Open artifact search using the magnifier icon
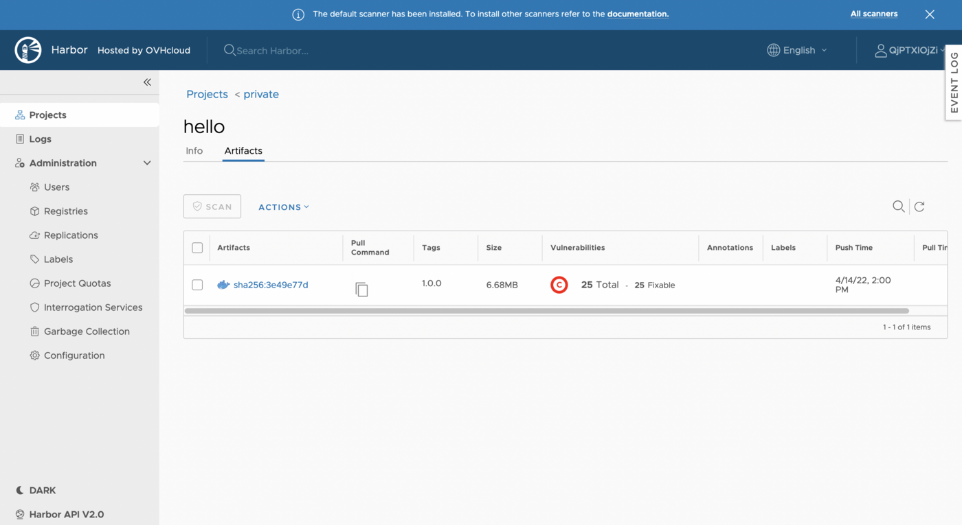The width and height of the screenshot is (962, 525). 898,206
